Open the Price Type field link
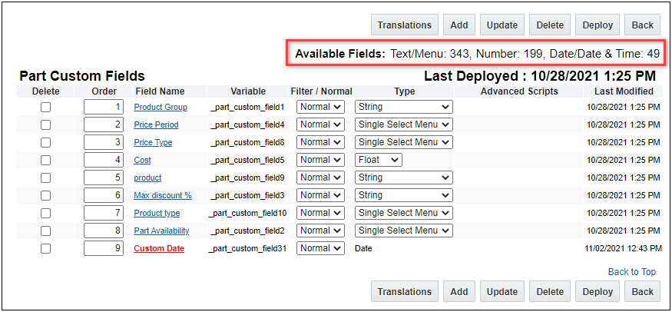Viewport: 672px width, 312px height. coord(153,142)
